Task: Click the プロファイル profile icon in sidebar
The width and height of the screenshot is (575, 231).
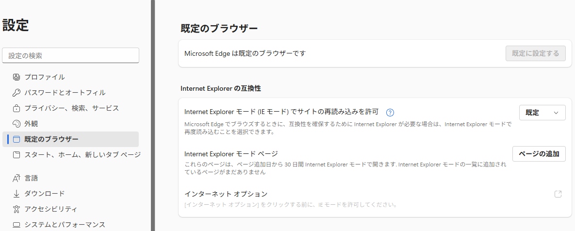Action: click(16, 77)
